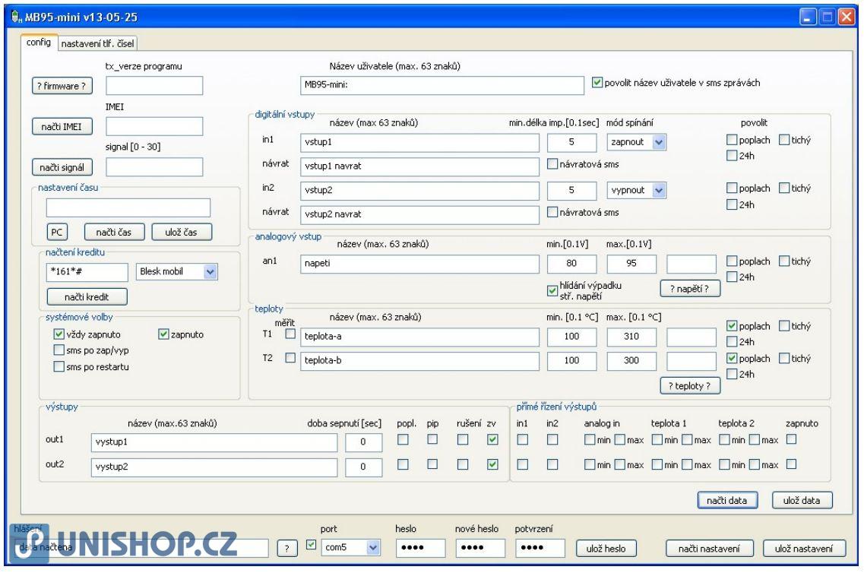
Task: Click the načti signál button
Action: point(62,167)
